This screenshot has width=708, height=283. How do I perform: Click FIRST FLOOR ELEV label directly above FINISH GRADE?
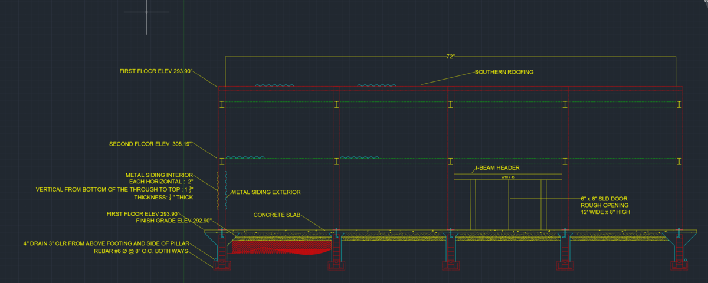tap(142, 213)
